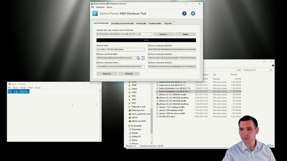Switch to the Przeskanuj folder tab
The image size is (287, 161).
coord(155,23)
